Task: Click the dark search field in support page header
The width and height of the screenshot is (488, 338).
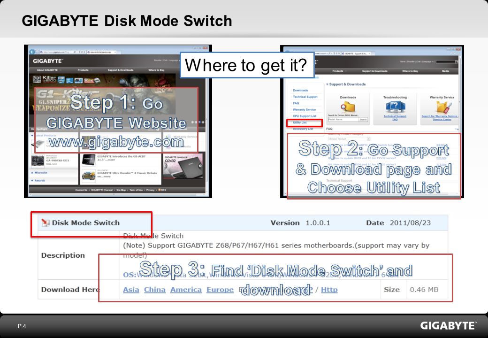Action: 446,62
